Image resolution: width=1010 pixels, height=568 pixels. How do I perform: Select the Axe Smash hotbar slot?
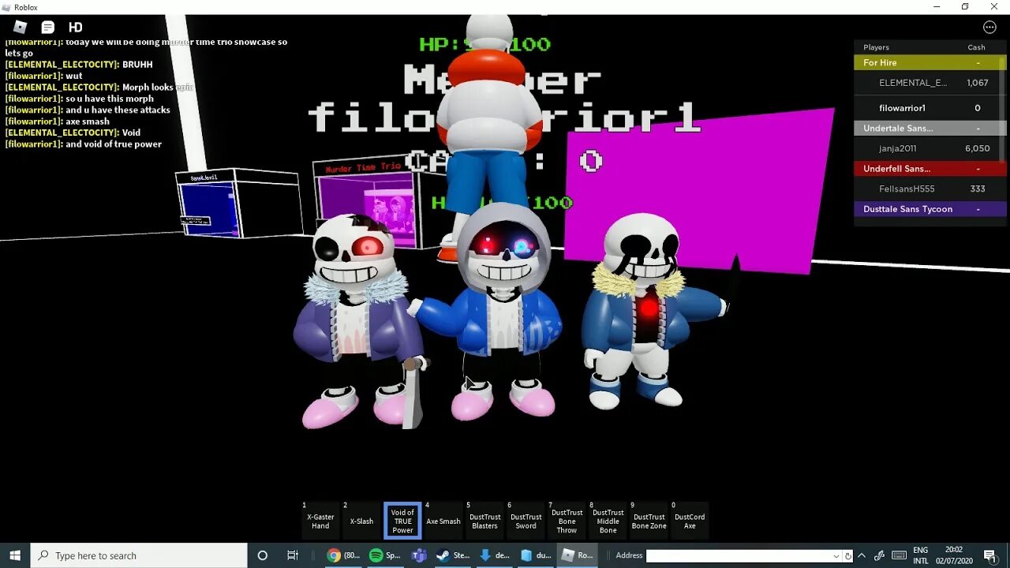[443, 521]
